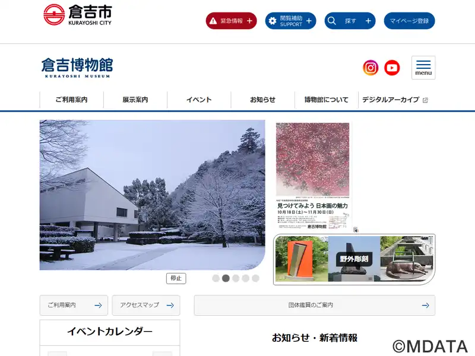This screenshot has height=356, width=475.
Task: Open the hamburger menu button
Action: [423, 68]
